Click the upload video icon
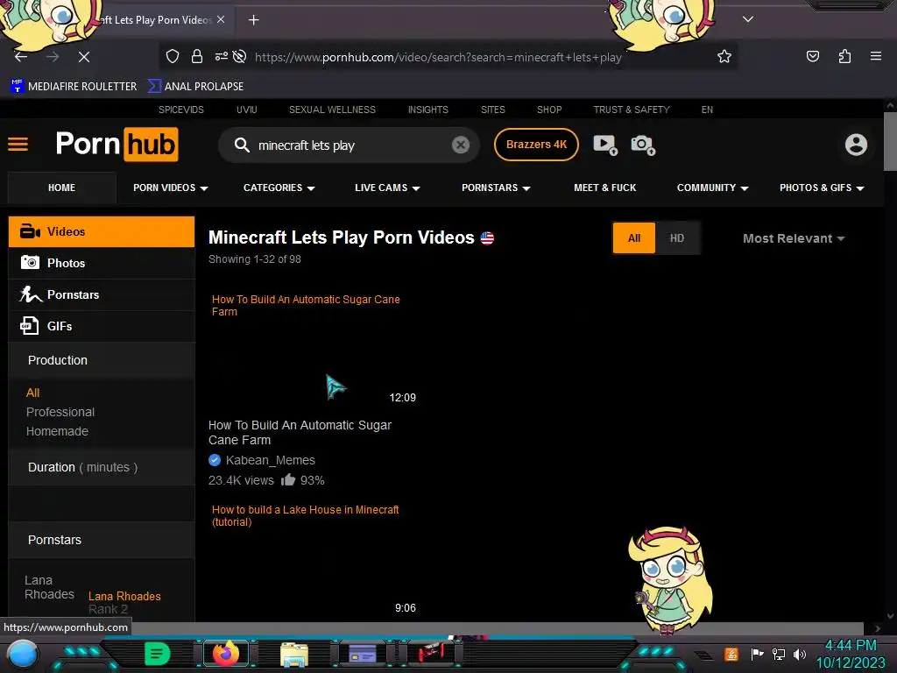This screenshot has width=897, height=673. click(x=605, y=145)
